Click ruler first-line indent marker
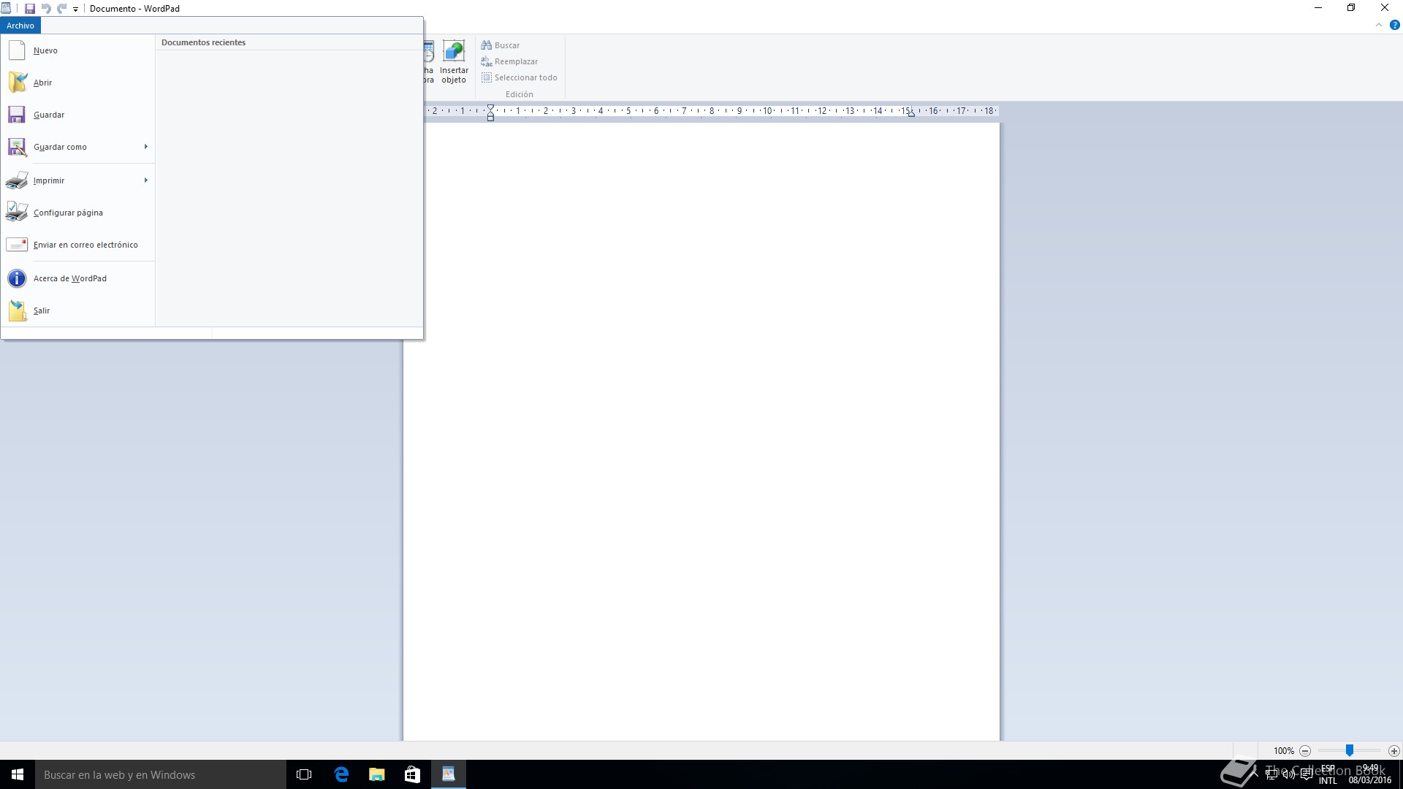The height and width of the screenshot is (789, 1403). tap(490, 108)
